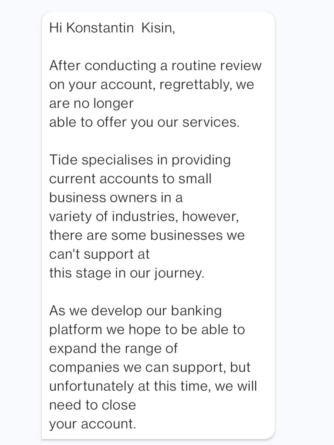Tap the line 'able to offer you our services.'
The width and height of the screenshot is (334, 445).
(144, 122)
